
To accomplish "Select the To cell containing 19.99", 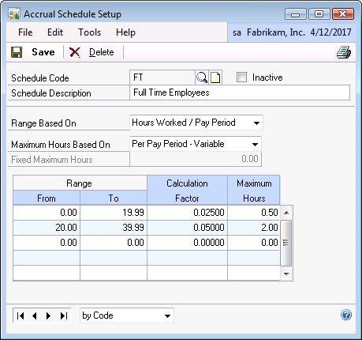I will coord(114,213).
